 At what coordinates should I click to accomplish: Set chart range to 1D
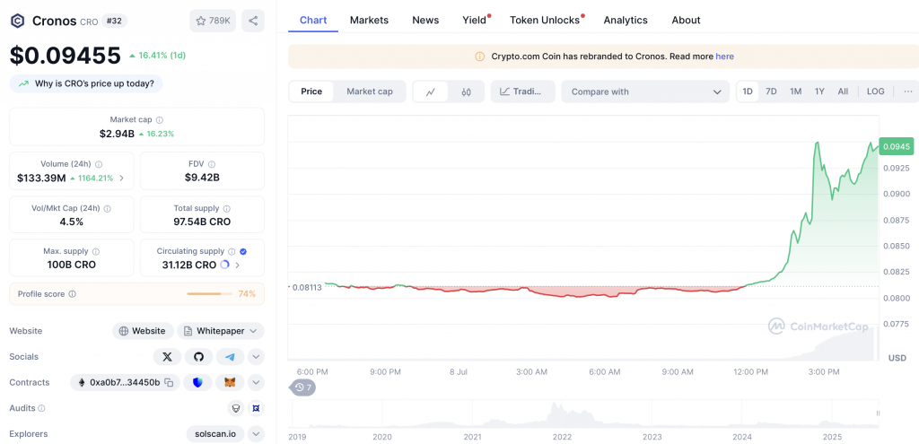tap(748, 91)
